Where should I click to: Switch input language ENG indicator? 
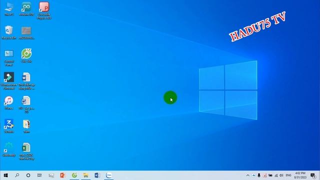[x=288, y=175]
